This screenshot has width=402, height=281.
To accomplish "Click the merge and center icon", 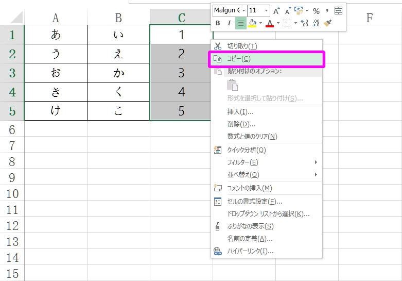I will [x=338, y=11].
